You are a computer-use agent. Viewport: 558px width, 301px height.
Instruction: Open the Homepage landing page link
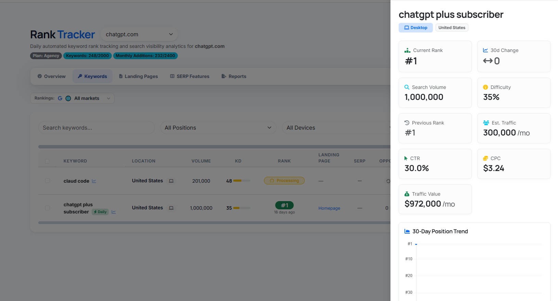pos(329,208)
